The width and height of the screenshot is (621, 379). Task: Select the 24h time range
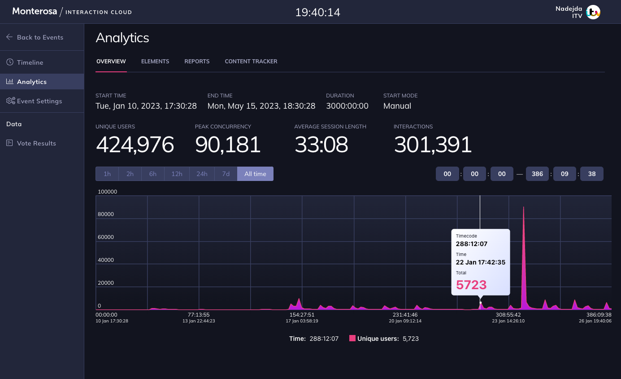(202, 174)
